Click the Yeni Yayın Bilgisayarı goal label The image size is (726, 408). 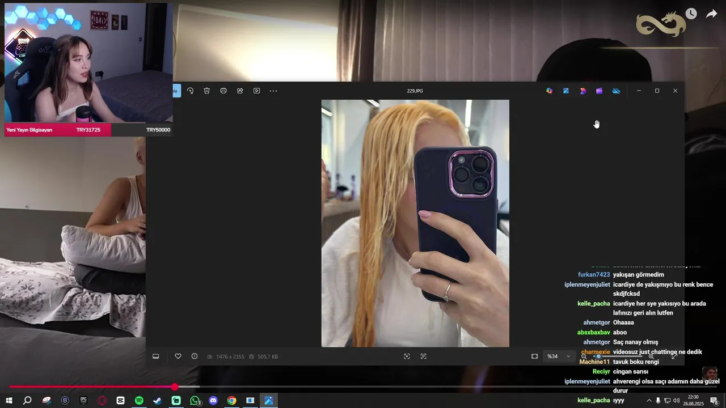click(x=29, y=130)
